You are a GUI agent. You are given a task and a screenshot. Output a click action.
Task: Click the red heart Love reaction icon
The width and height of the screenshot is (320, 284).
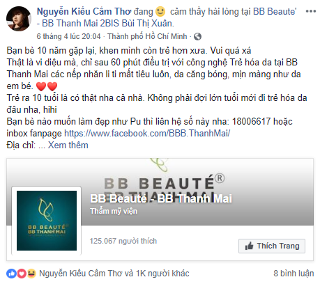[22, 274]
